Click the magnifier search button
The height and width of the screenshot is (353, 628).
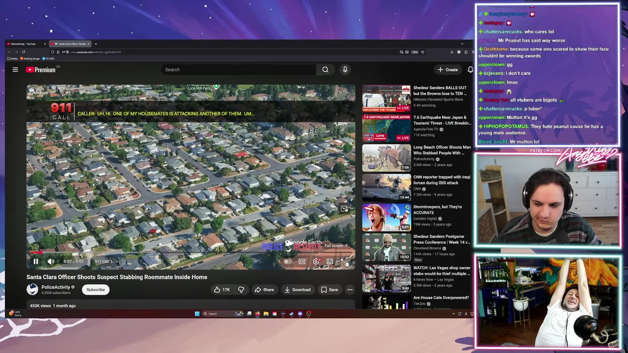point(325,70)
